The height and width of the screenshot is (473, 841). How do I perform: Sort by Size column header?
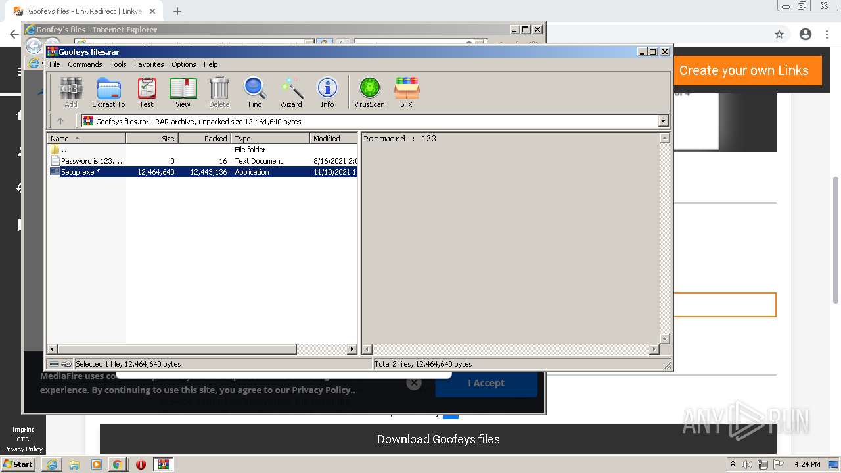click(x=152, y=138)
